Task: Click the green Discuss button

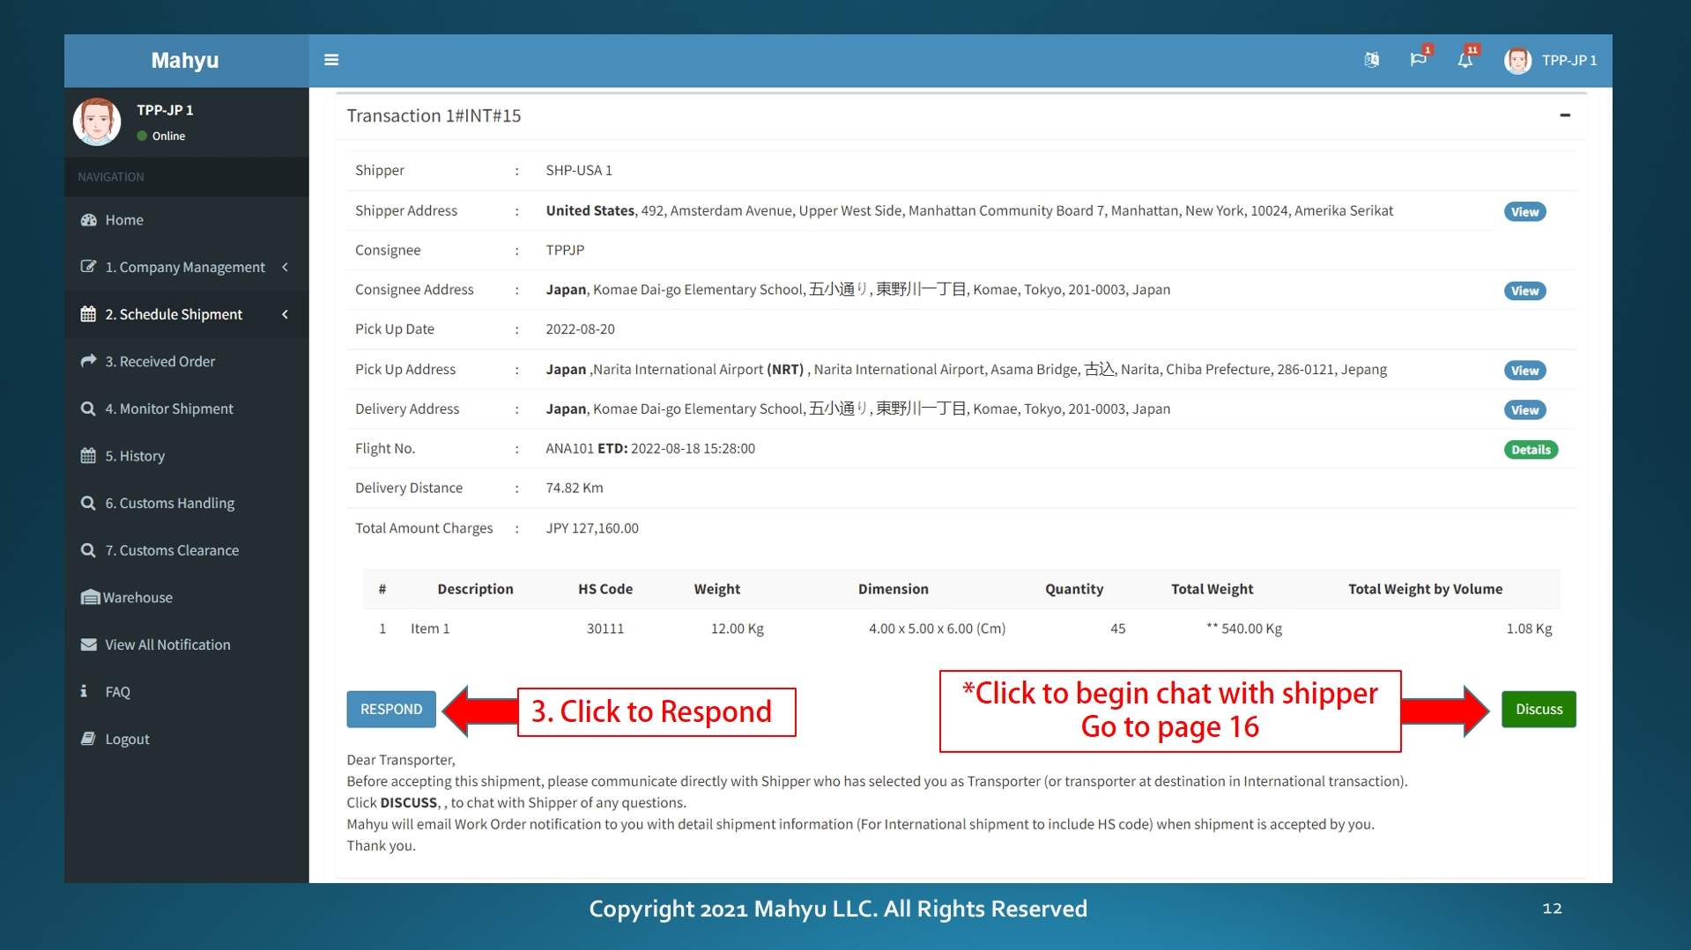Action: click(x=1539, y=710)
